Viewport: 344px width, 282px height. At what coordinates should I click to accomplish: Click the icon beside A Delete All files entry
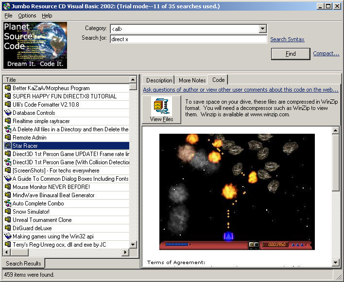[x=8, y=129]
